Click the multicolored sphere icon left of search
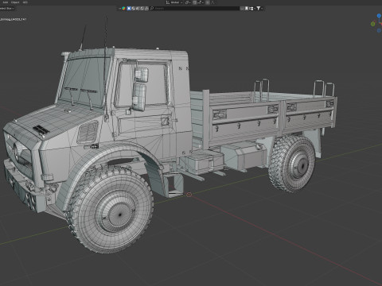382x286 pixels. 123,8
